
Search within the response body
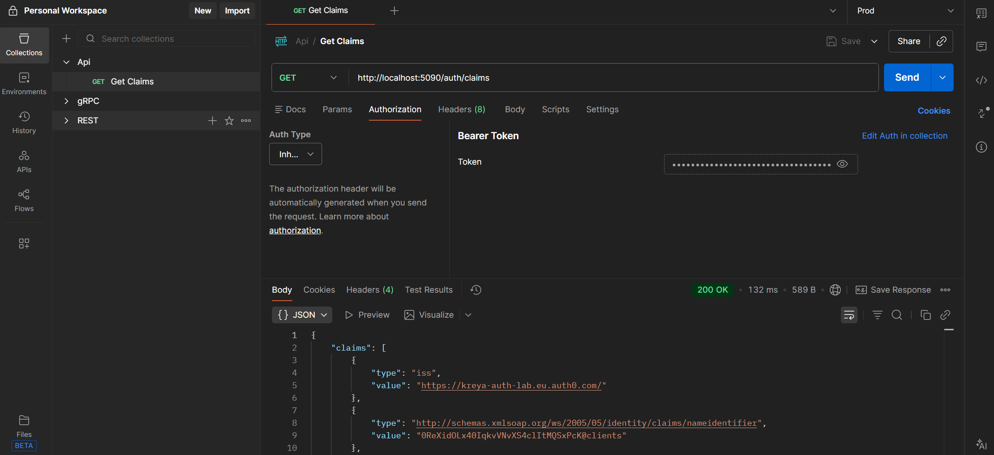click(x=897, y=315)
